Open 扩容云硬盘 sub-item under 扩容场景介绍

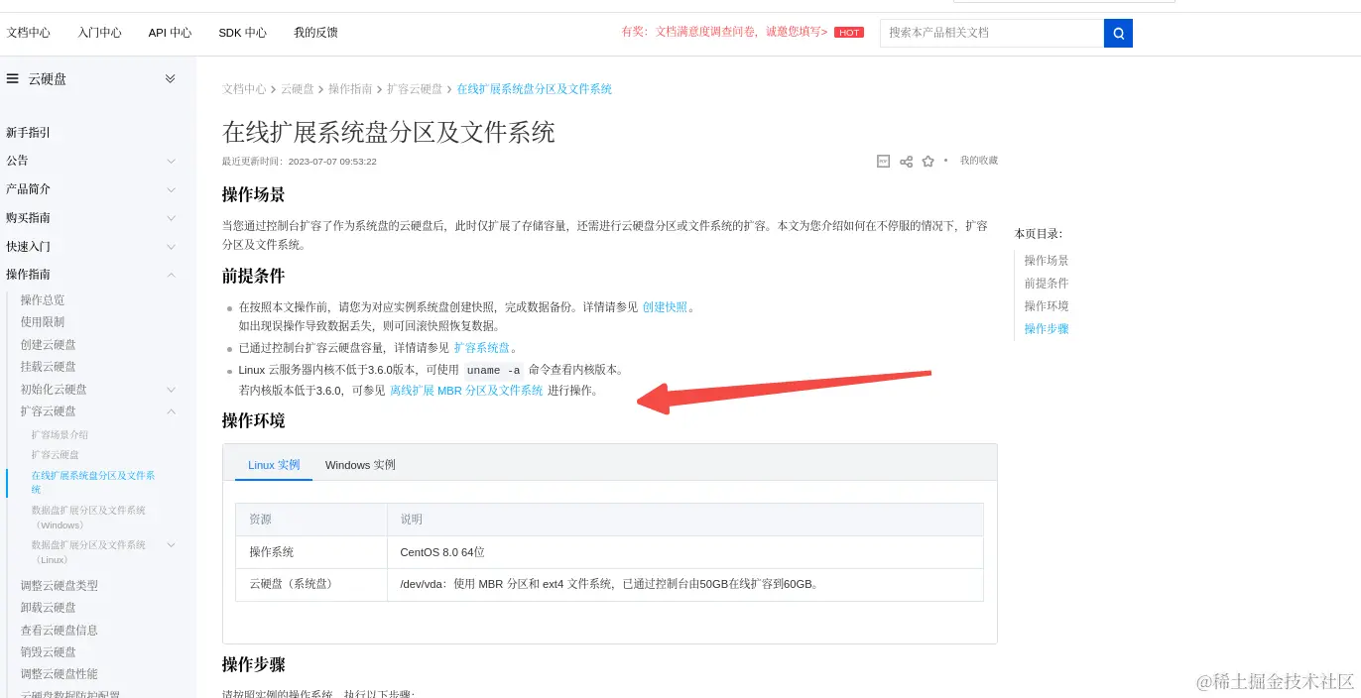[x=56, y=455]
